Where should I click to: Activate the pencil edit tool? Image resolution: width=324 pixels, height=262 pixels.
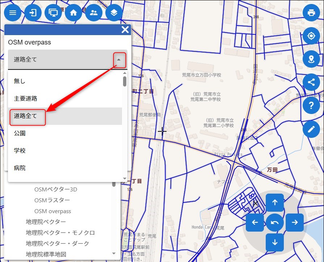click(x=311, y=129)
